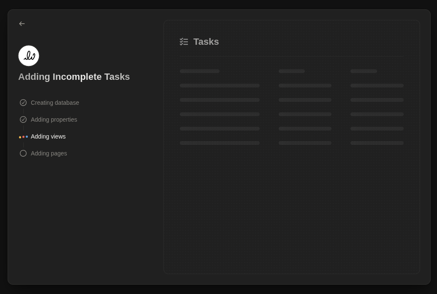This screenshot has height=294, width=437.
Task: Click the empty circle beside Adding pages
Action: (23, 153)
